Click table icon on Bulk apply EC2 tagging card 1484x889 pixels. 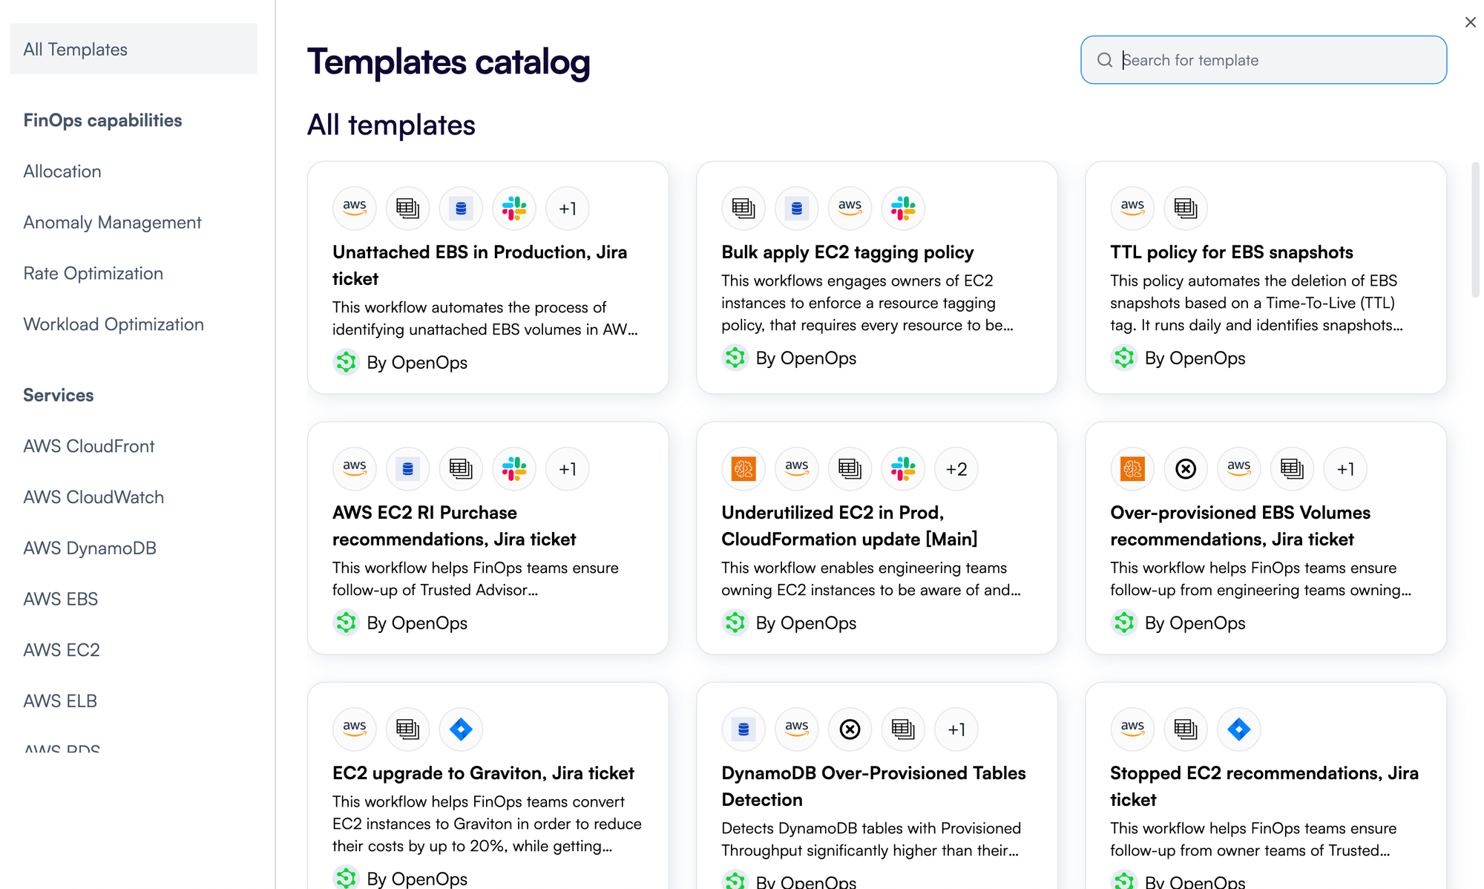click(743, 208)
